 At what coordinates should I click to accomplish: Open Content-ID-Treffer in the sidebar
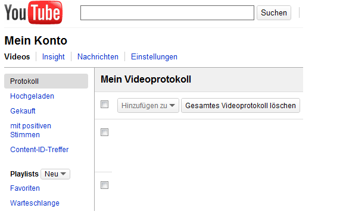(x=39, y=150)
